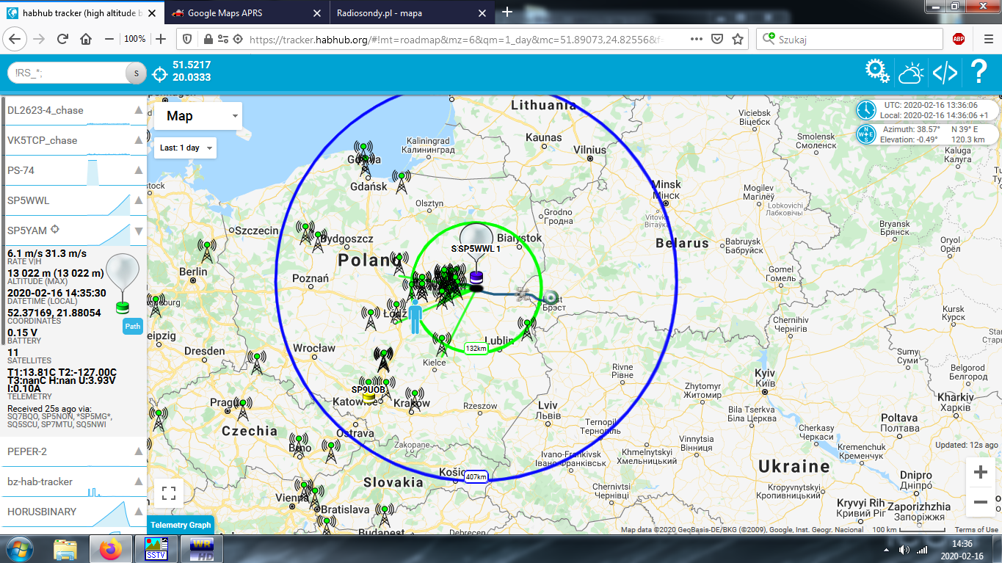Image resolution: width=1002 pixels, height=563 pixels.
Task: Open a new browser tab
Action: coord(507,12)
